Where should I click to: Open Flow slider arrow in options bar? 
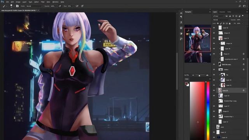point(73,6)
